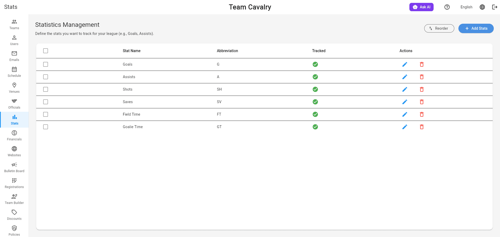
Task: Open the English language selector
Action: (466, 7)
